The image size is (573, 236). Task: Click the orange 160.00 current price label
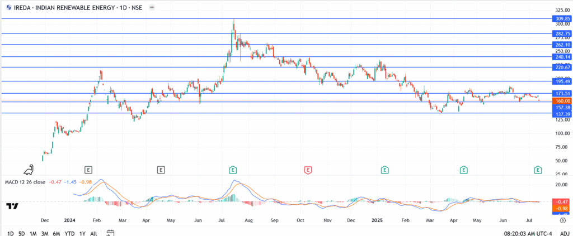coord(562,101)
